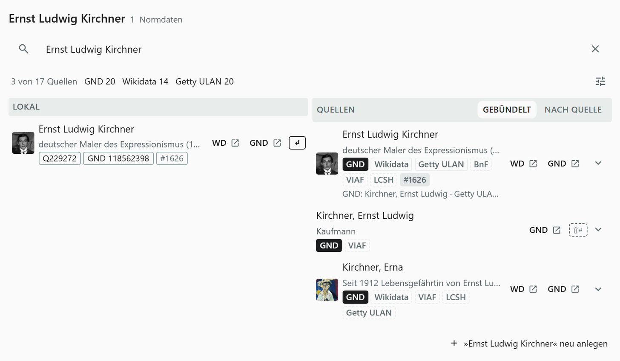Switch to Nach Quelle view
This screenshot has height=361, width=620.
pos(573,110)
